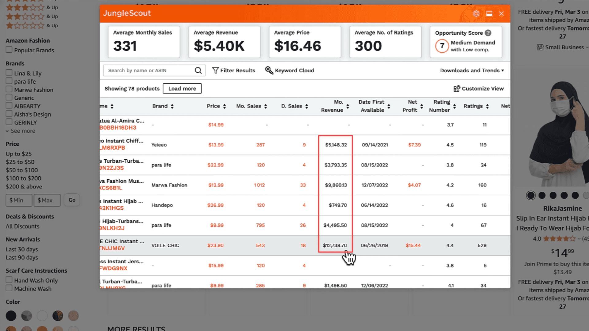The height and width of the screenshot is (331, 589).
Task: Check the Marwa Fashion brand filter
Action: tap(9, 89)
